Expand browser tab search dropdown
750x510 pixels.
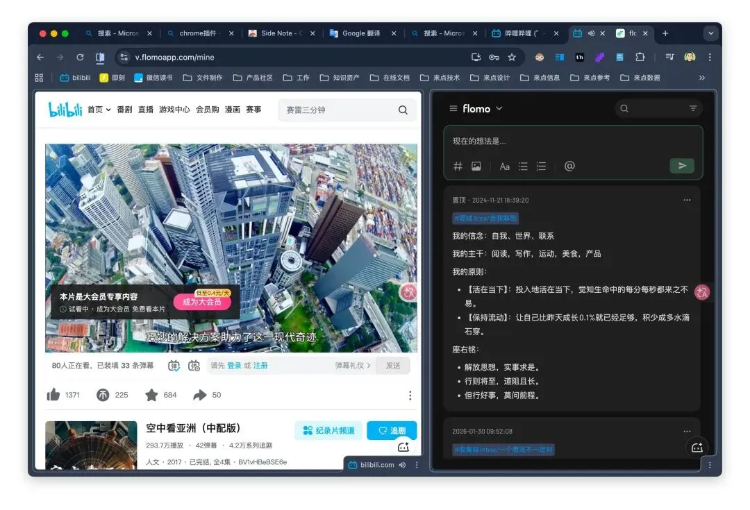point(711,33)
